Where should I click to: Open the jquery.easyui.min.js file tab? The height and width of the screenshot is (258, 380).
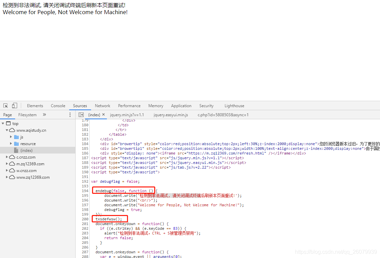(171, 115)
